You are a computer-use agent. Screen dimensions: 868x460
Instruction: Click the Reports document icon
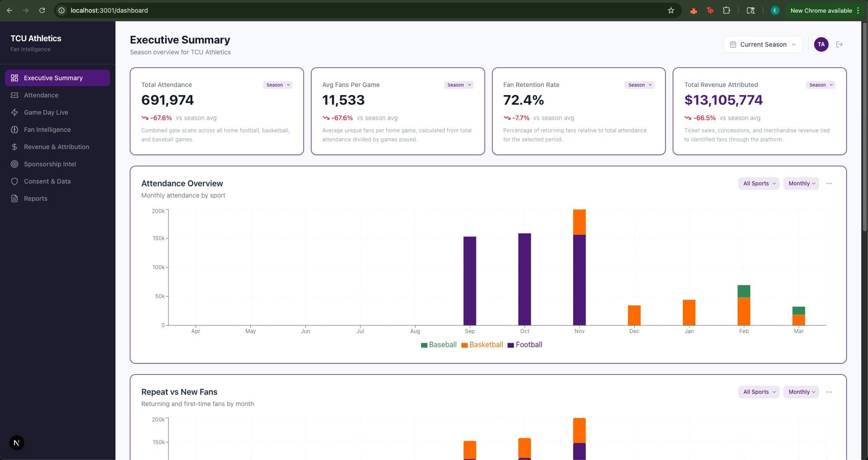(14, 199)
